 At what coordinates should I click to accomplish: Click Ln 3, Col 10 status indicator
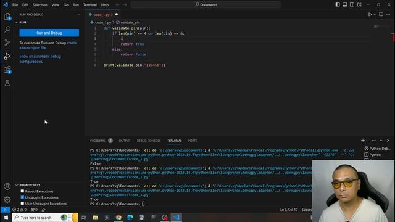(x=289, y=210)
